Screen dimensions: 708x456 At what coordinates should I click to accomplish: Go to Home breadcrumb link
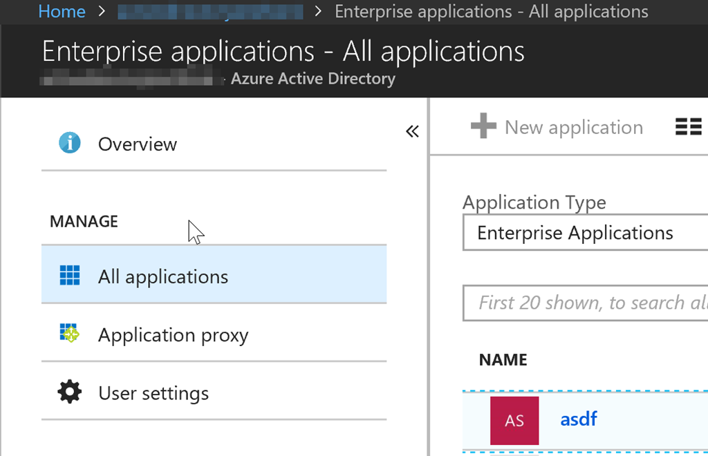(62, 11)
